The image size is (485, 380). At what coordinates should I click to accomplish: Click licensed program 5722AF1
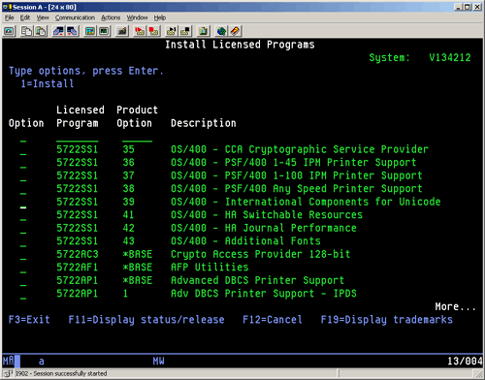pyautogui.click(x=78, y=268)
